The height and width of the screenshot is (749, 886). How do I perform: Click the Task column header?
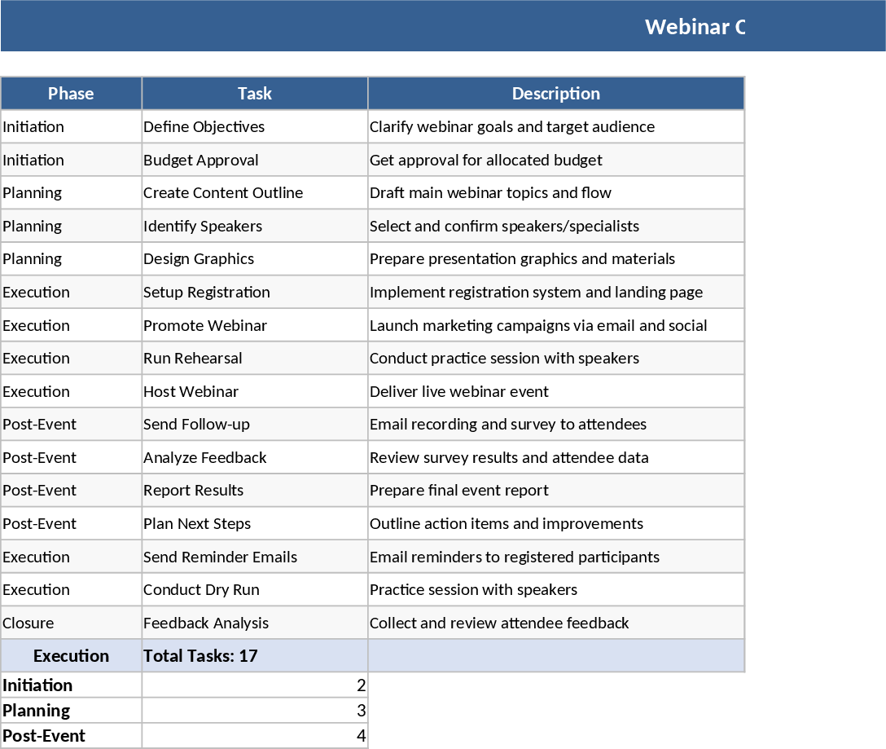tap(254, 93)
